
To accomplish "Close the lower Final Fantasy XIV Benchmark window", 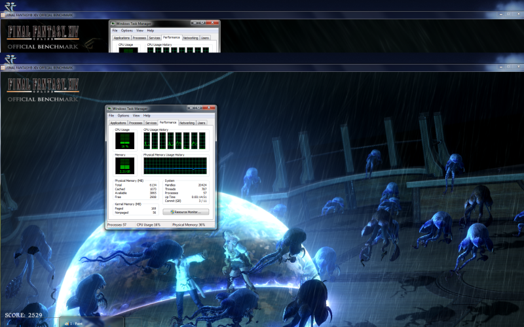I will click(518, 67).
